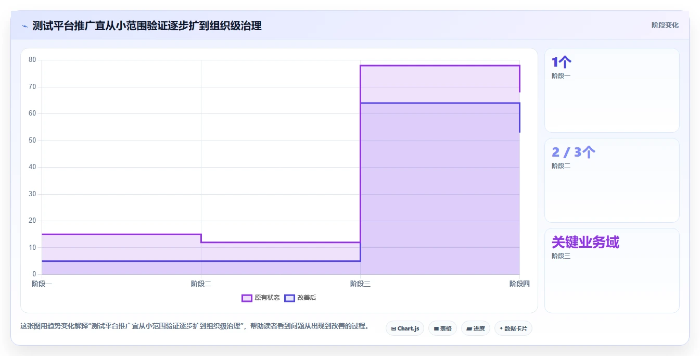Click the 原有状态 purple legend swatch

pos(247,298)
